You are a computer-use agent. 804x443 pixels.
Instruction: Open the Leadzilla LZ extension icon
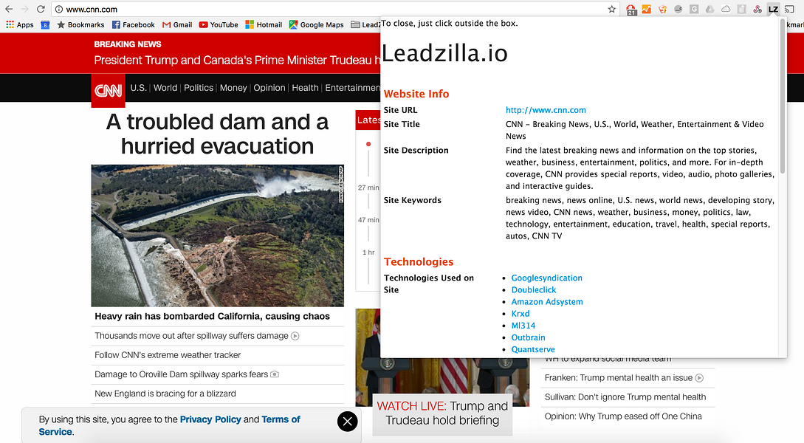[773, 10]
